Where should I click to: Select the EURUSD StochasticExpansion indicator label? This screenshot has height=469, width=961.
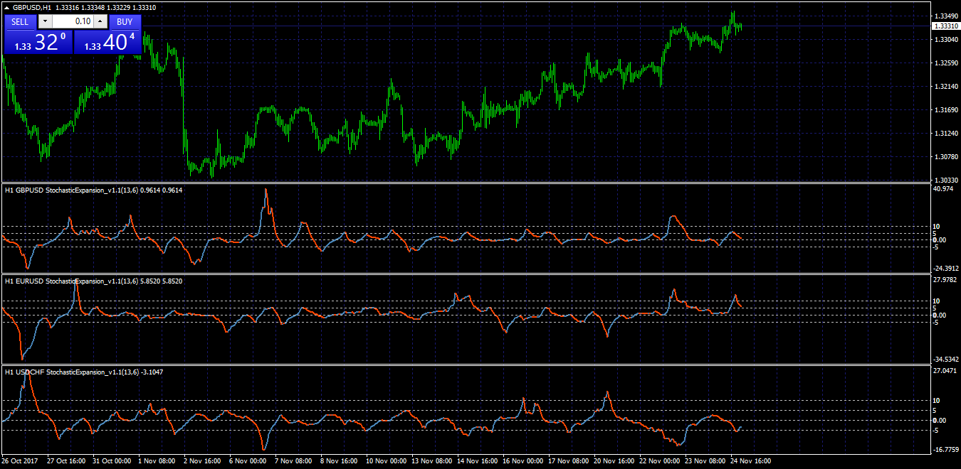(93, 281)
